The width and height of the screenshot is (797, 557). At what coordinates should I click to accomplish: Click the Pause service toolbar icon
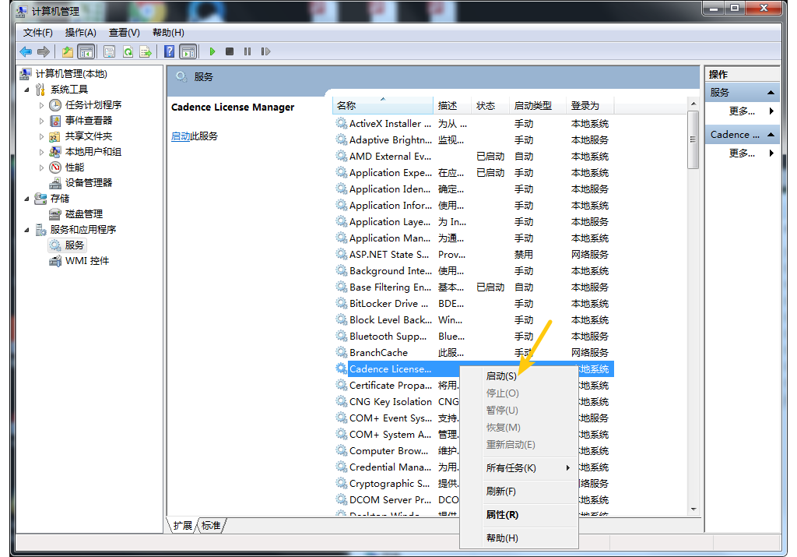(248, 51)
